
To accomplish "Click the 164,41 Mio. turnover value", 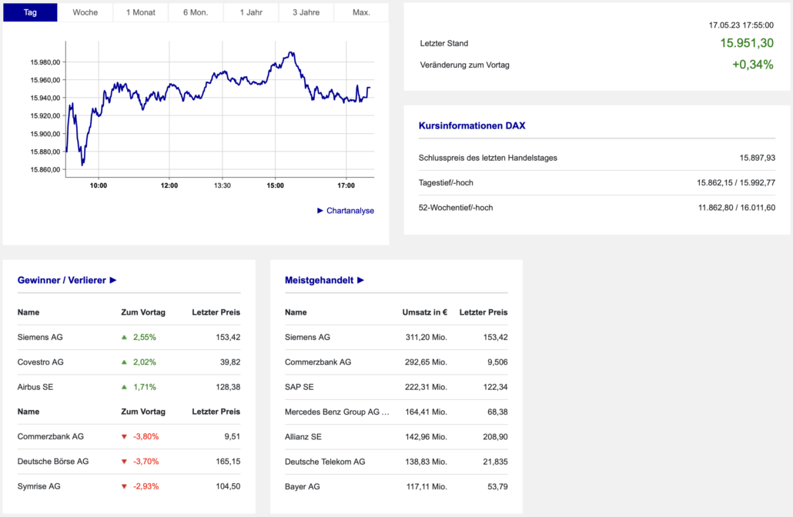I will click(427, 412).
